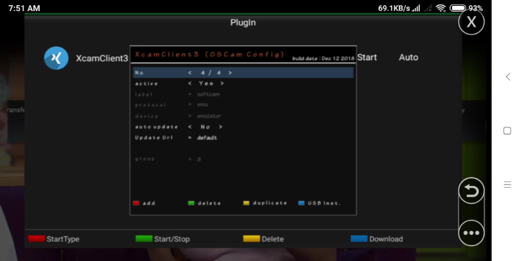The image size is (523, 261).
Task: Click the Start status text
Action: (367, 57)
